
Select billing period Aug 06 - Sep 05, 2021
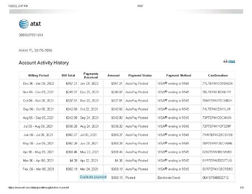[x=39, y=118]
